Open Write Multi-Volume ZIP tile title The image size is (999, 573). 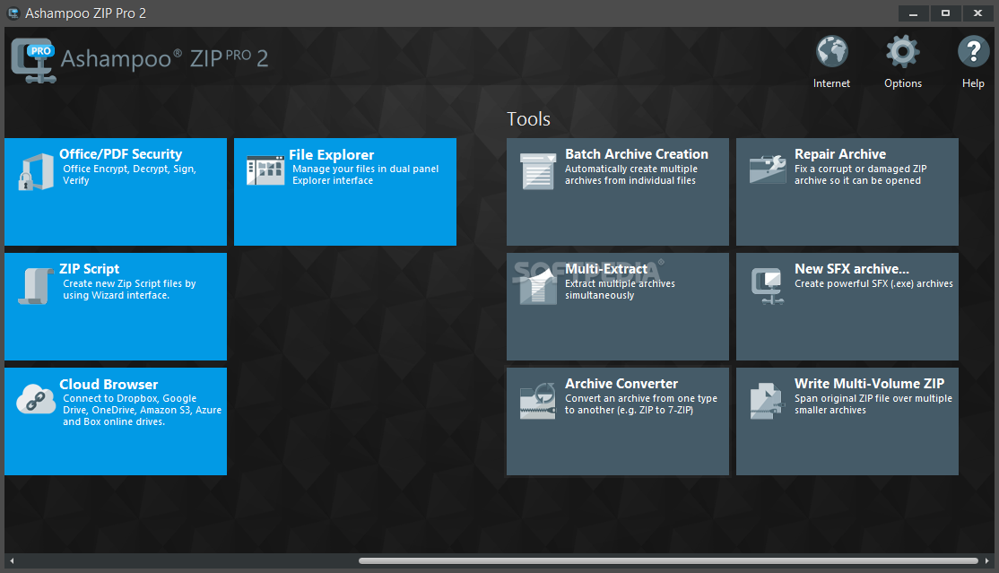pos(869,384)
